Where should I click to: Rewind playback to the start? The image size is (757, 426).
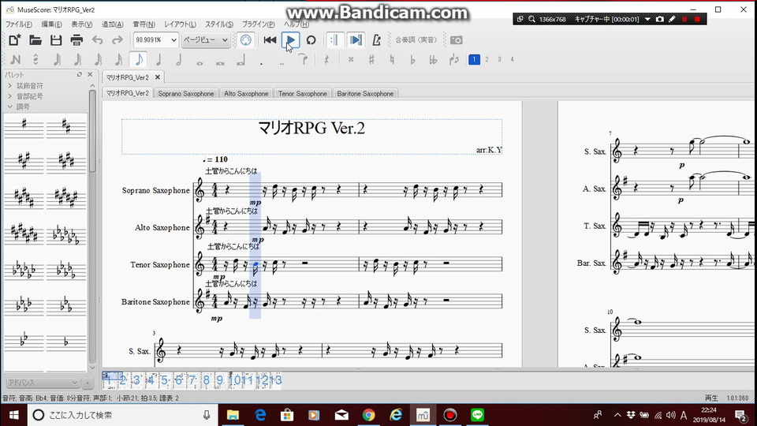tap(270, 40)
